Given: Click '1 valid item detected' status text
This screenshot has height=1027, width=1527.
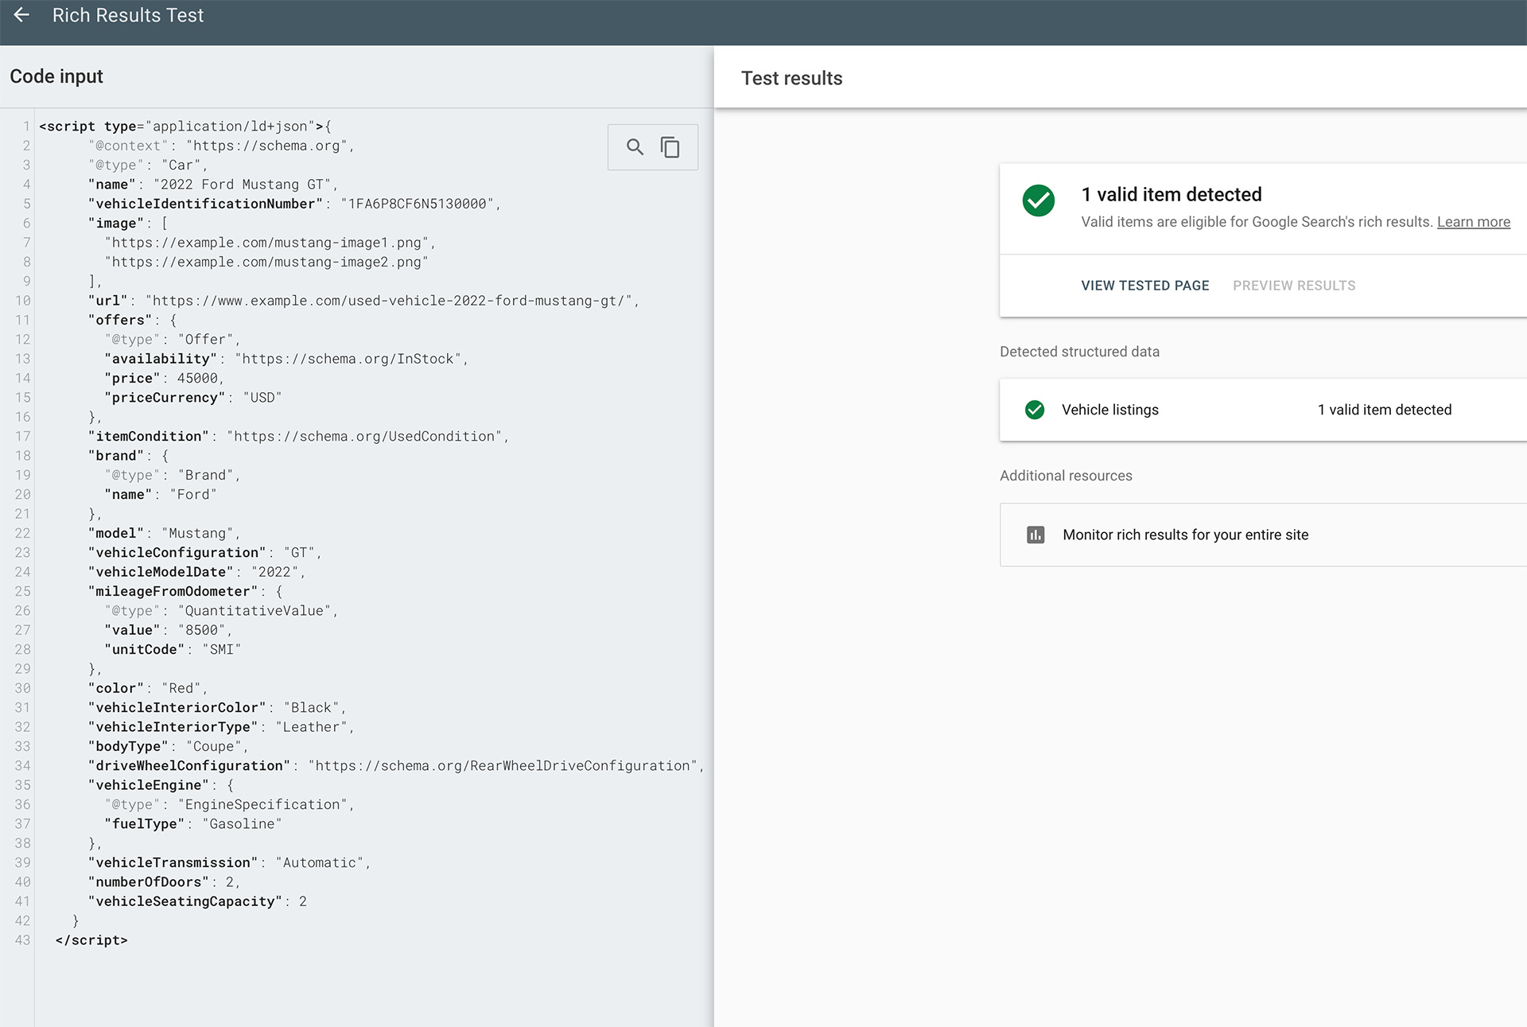Looking at the screenshot, I should [1384, 410].
